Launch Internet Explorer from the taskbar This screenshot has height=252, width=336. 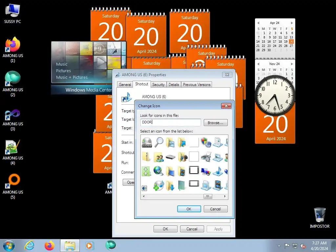pos(29,245)
